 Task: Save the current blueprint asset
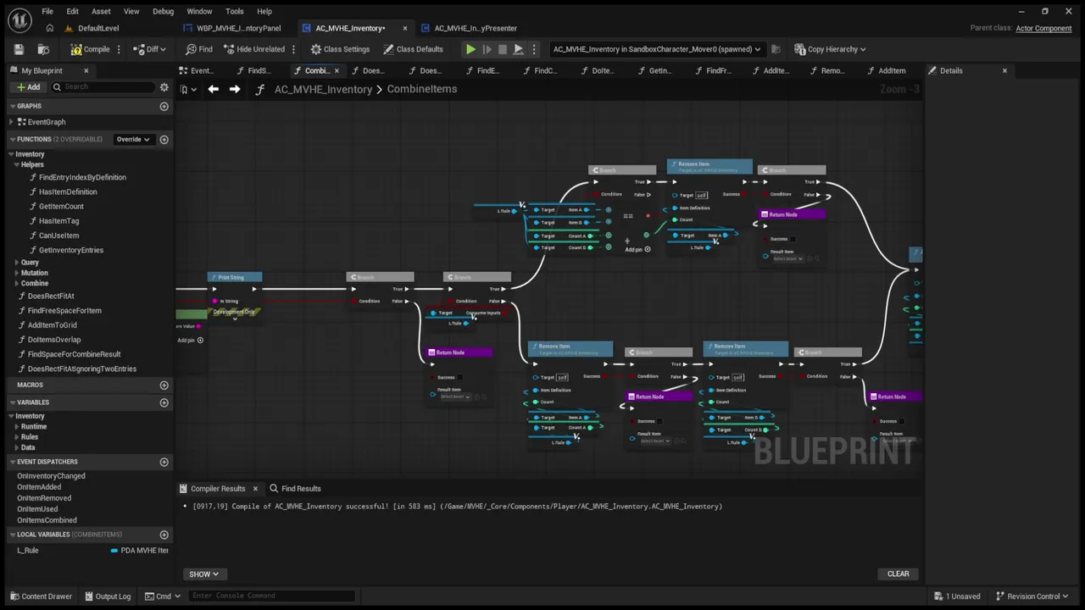coord(19,49)
